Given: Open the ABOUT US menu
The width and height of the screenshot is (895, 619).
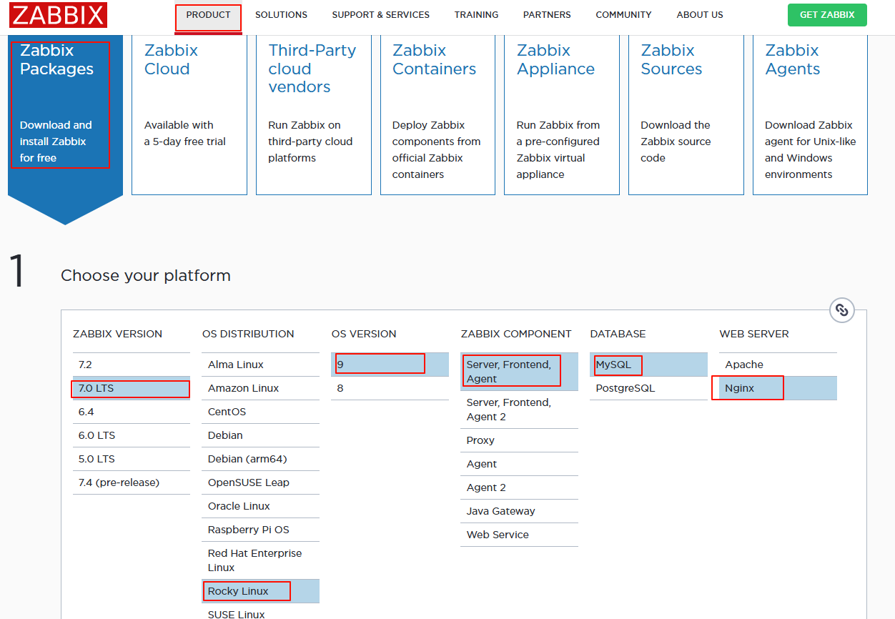Looking at the screenshot, I should [x=700, y=15].
